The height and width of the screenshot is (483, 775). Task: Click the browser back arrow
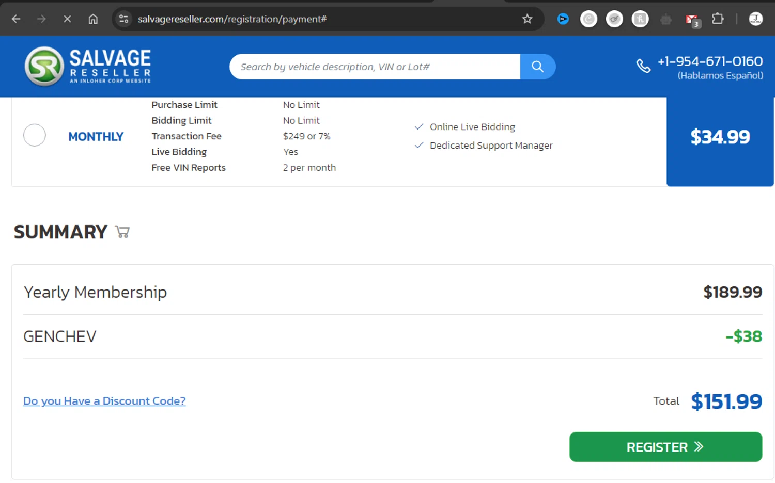(16, 19)
